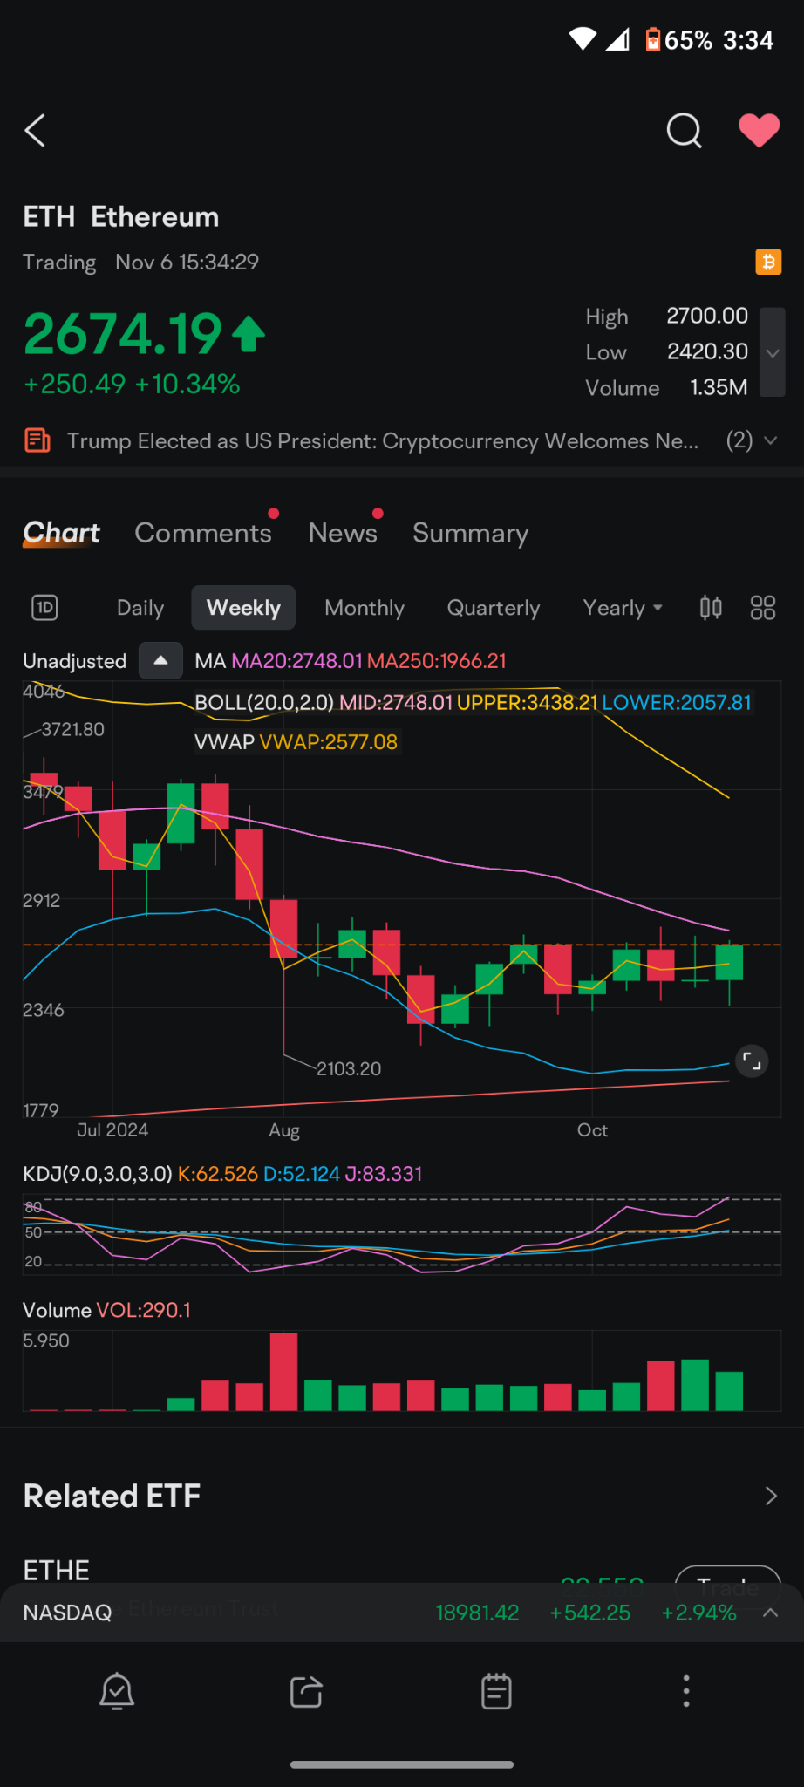Screen dimensions: 804x1787
Task: Tap the news document icon
Action: coord(37,440)
